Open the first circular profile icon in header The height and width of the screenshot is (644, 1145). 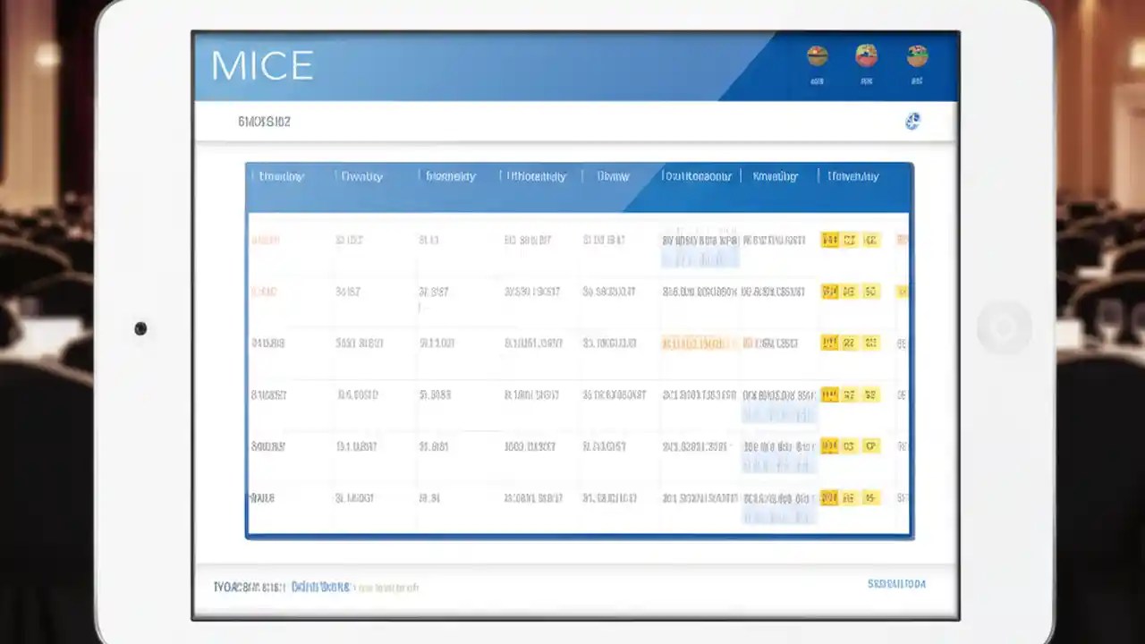click(816, 55)
